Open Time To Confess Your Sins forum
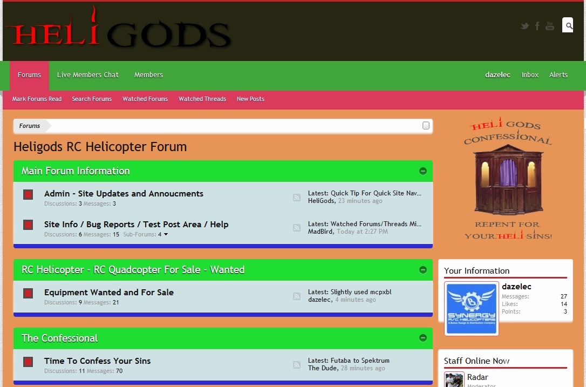The width and height of the screenshot is (586, 387). point(97,361)
